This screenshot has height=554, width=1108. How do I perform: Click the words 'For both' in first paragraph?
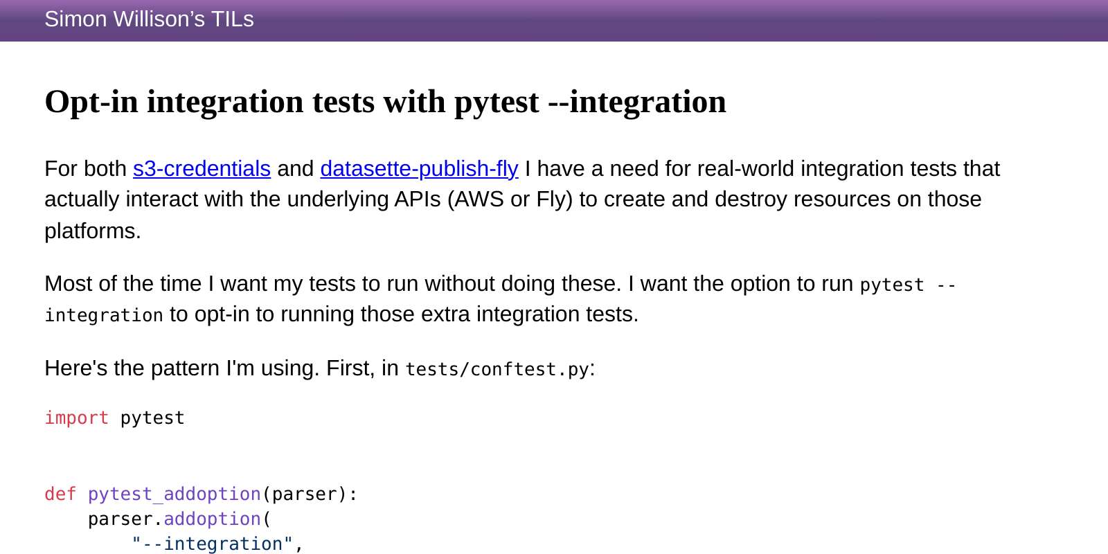point(85,169)
